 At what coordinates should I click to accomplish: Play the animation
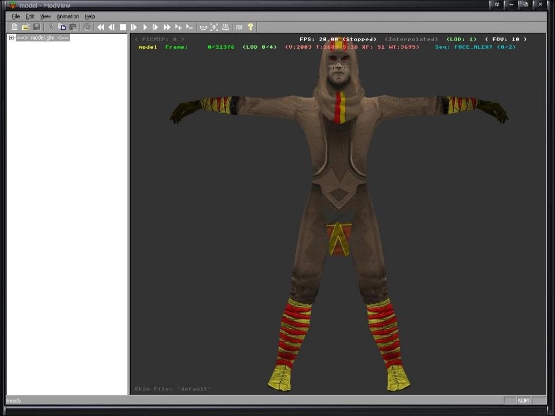click(x=145, y=27)
